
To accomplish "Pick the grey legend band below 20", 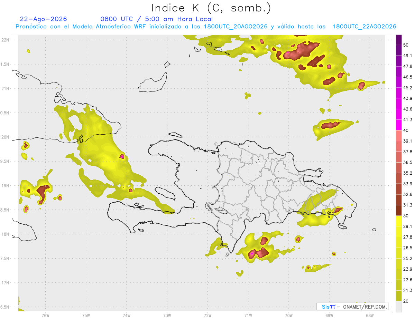I will (x=399, y=307).
